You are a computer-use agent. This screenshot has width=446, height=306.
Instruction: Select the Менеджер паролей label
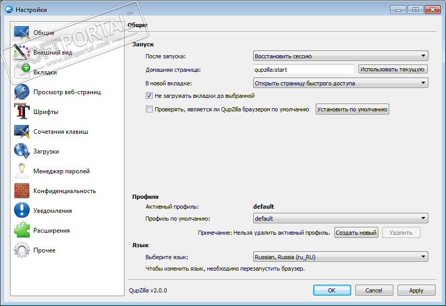click(x=61, y=171)
